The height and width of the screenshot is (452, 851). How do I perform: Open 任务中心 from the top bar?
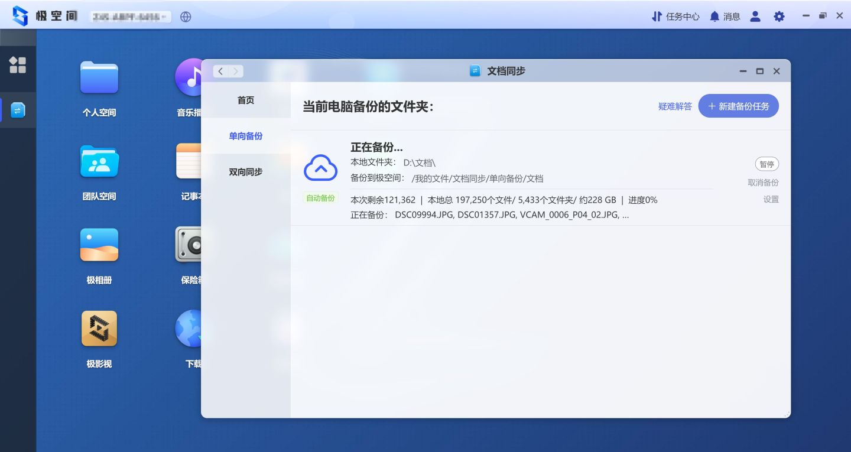coord(675,17)
